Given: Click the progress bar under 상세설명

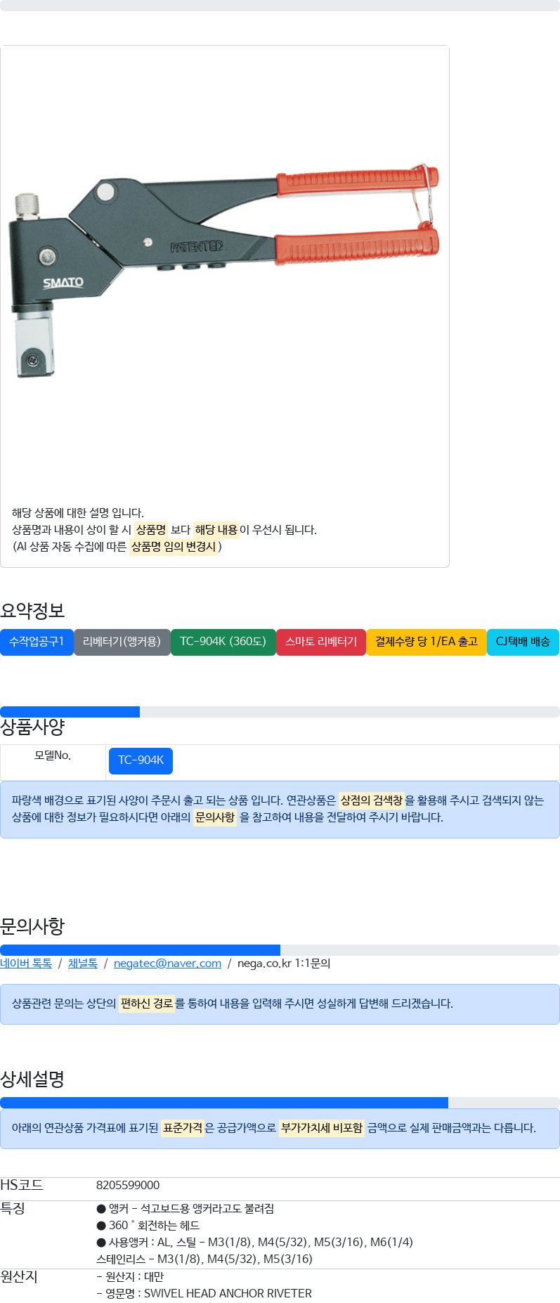Looking at the screenshot, I should [x=280, y=1103].
